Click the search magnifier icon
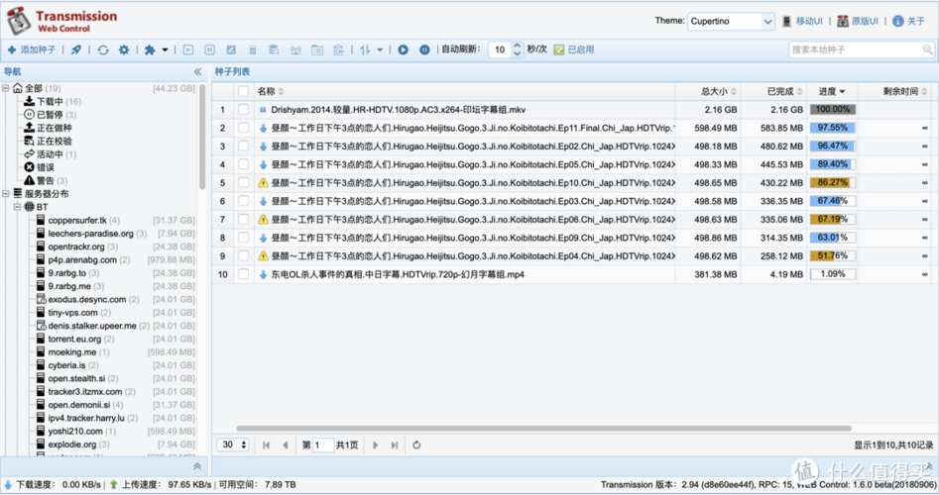Screen dimensions: 939x495 tap(927, 49)
